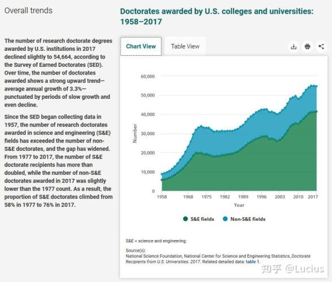The width and height of the screenshot is (332, 282).
Task: Click the 2017 S&E data point marker
Action: pyautogui.click(x=316, y=112)
